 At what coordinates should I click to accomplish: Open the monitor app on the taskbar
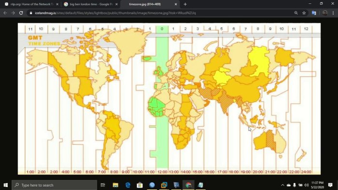[176, 185]
